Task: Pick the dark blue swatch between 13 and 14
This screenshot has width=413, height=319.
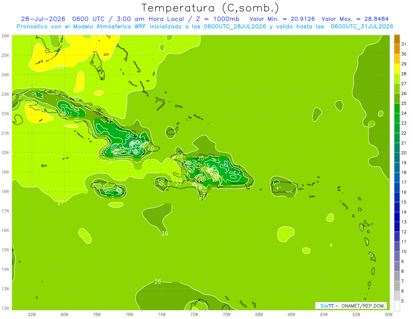Action: point(397,217)
